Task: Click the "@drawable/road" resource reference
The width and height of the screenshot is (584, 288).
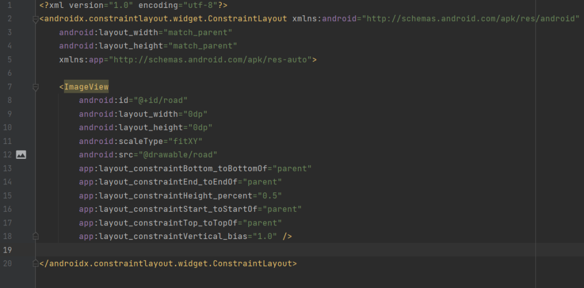Action: coord(185,154)
